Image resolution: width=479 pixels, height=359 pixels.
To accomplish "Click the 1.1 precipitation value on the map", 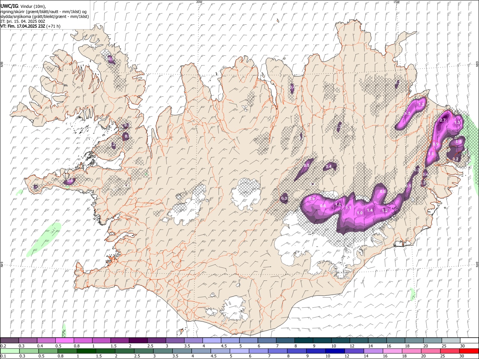I will (348, 208).
